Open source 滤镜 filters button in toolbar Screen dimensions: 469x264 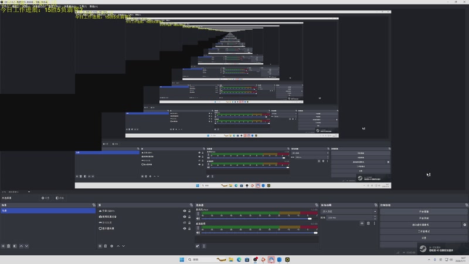[60, 198]
